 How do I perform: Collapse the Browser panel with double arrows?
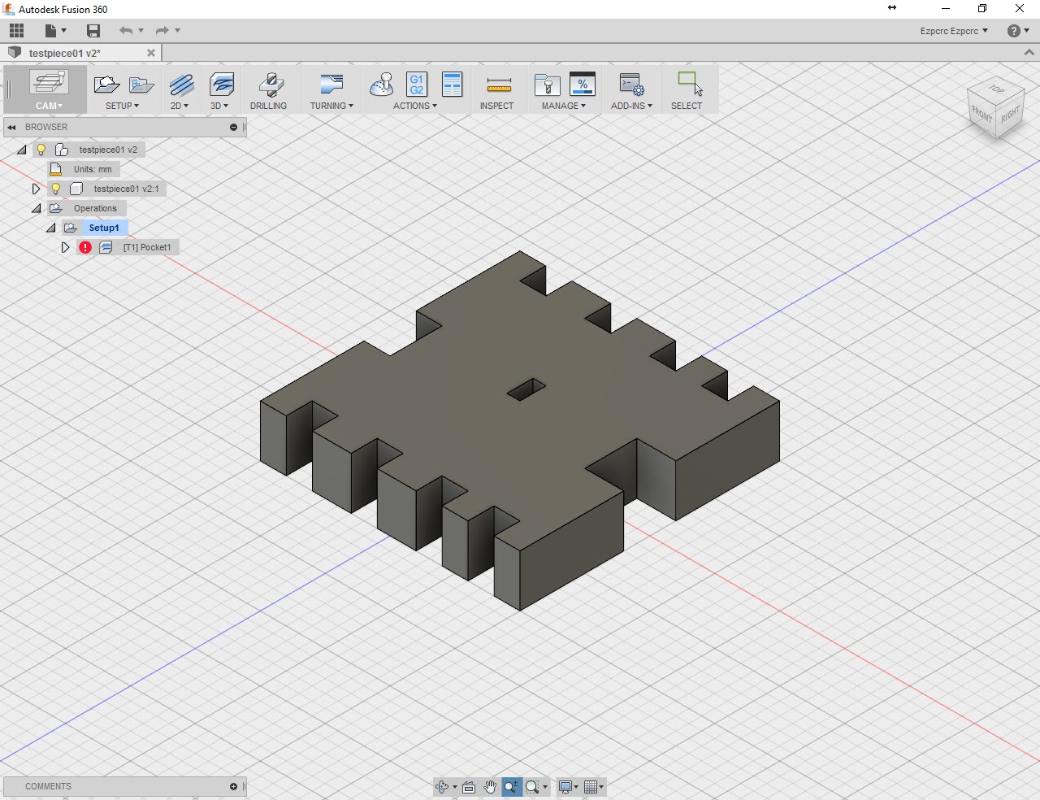click(12, 128)
